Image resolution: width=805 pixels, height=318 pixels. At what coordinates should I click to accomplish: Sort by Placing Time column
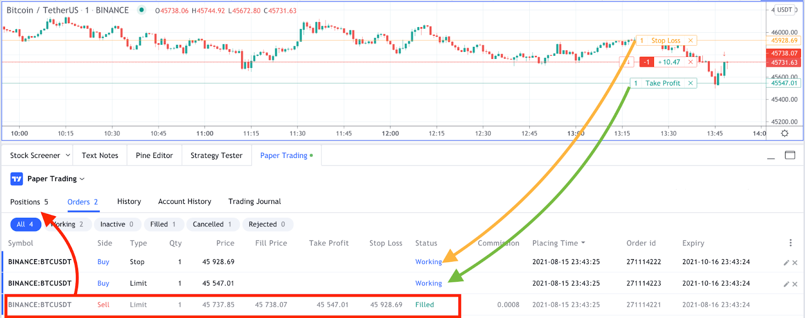point(558,243)
